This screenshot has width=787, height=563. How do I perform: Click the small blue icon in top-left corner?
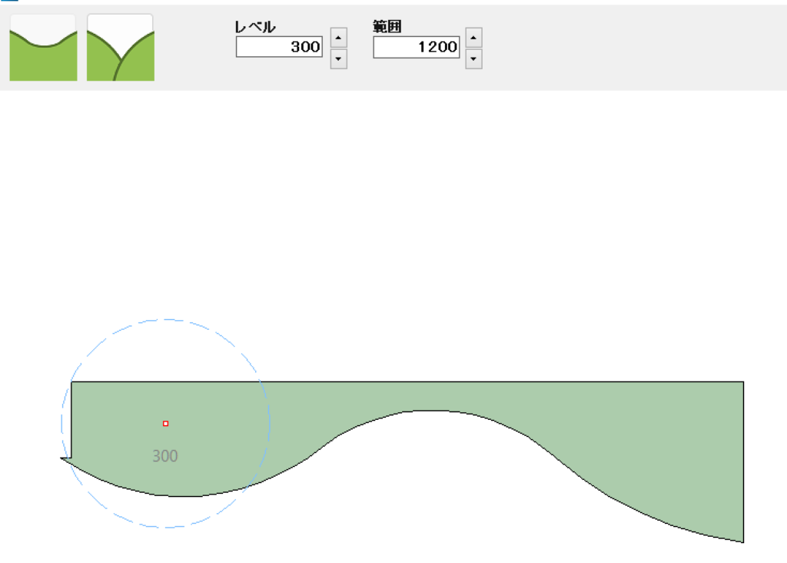(x=9, y=2)
